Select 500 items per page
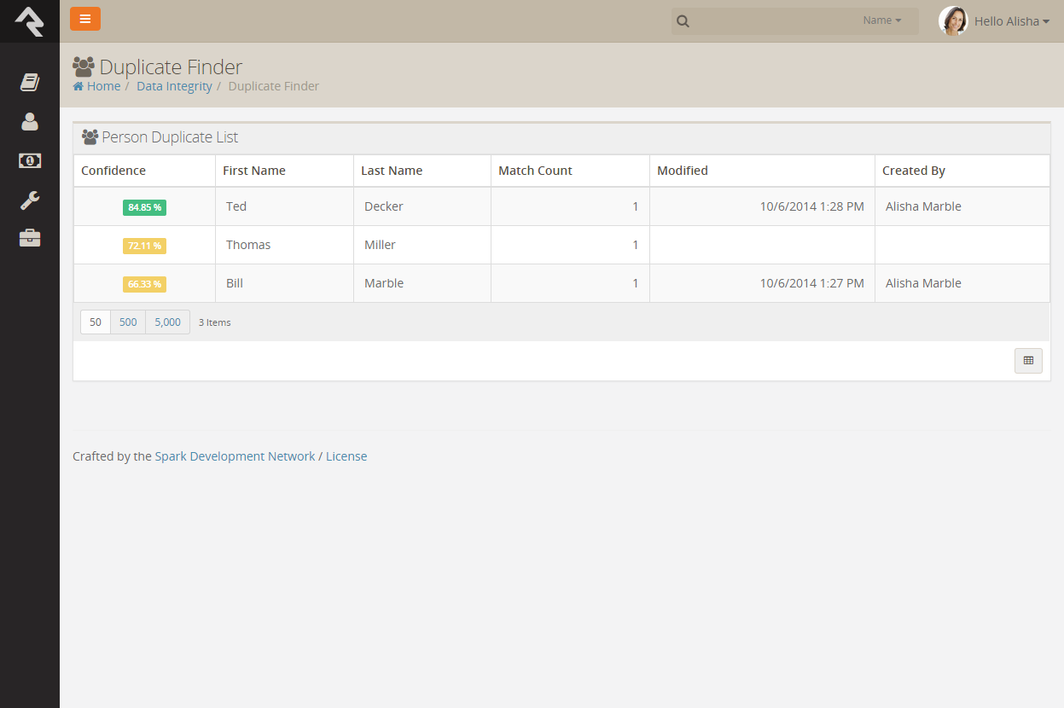 pyautogui.click(x=128, y=322)
